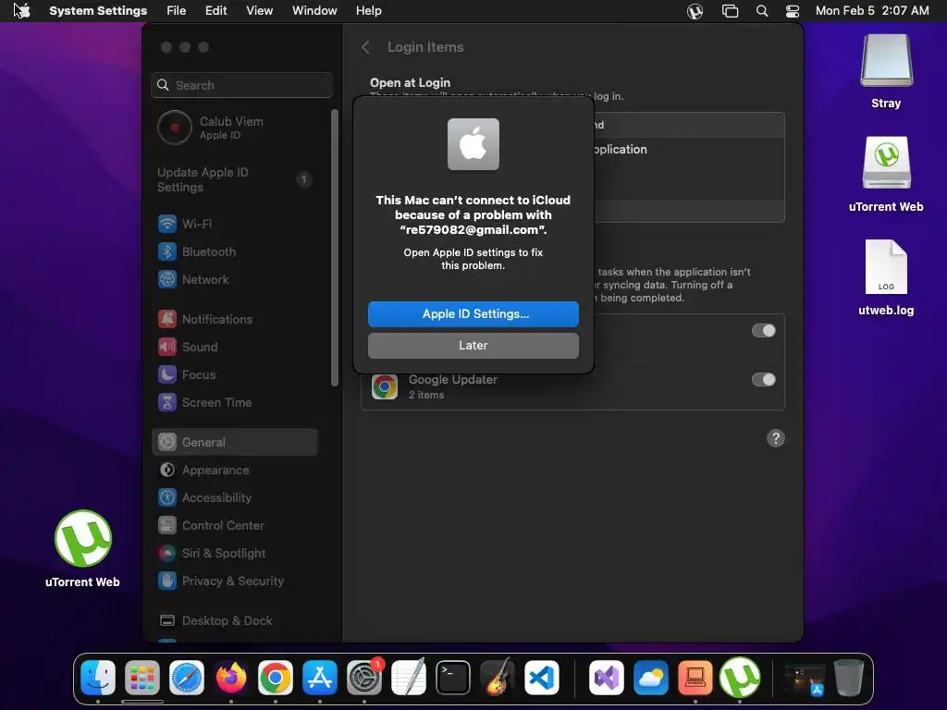The image size is (947, 710).
Task: Open the Window menu
Action: [x=314, y=11]
